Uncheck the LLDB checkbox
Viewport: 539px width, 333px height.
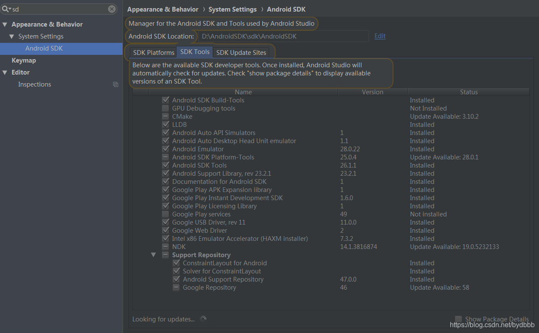pos(165,125)
